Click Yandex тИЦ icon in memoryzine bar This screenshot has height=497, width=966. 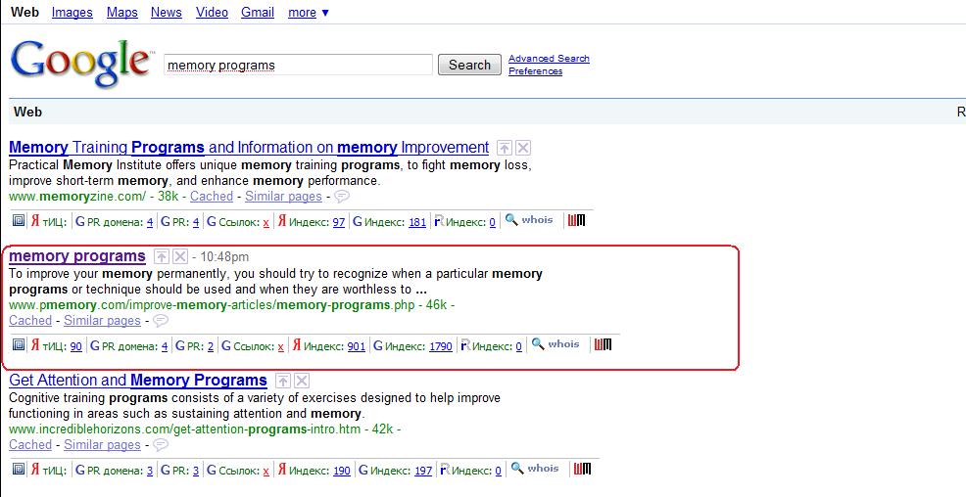(35, 221)
